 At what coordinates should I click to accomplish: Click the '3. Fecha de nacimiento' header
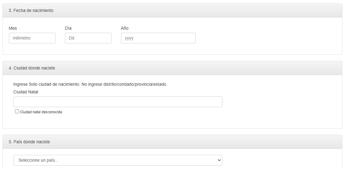pos(31,10)
